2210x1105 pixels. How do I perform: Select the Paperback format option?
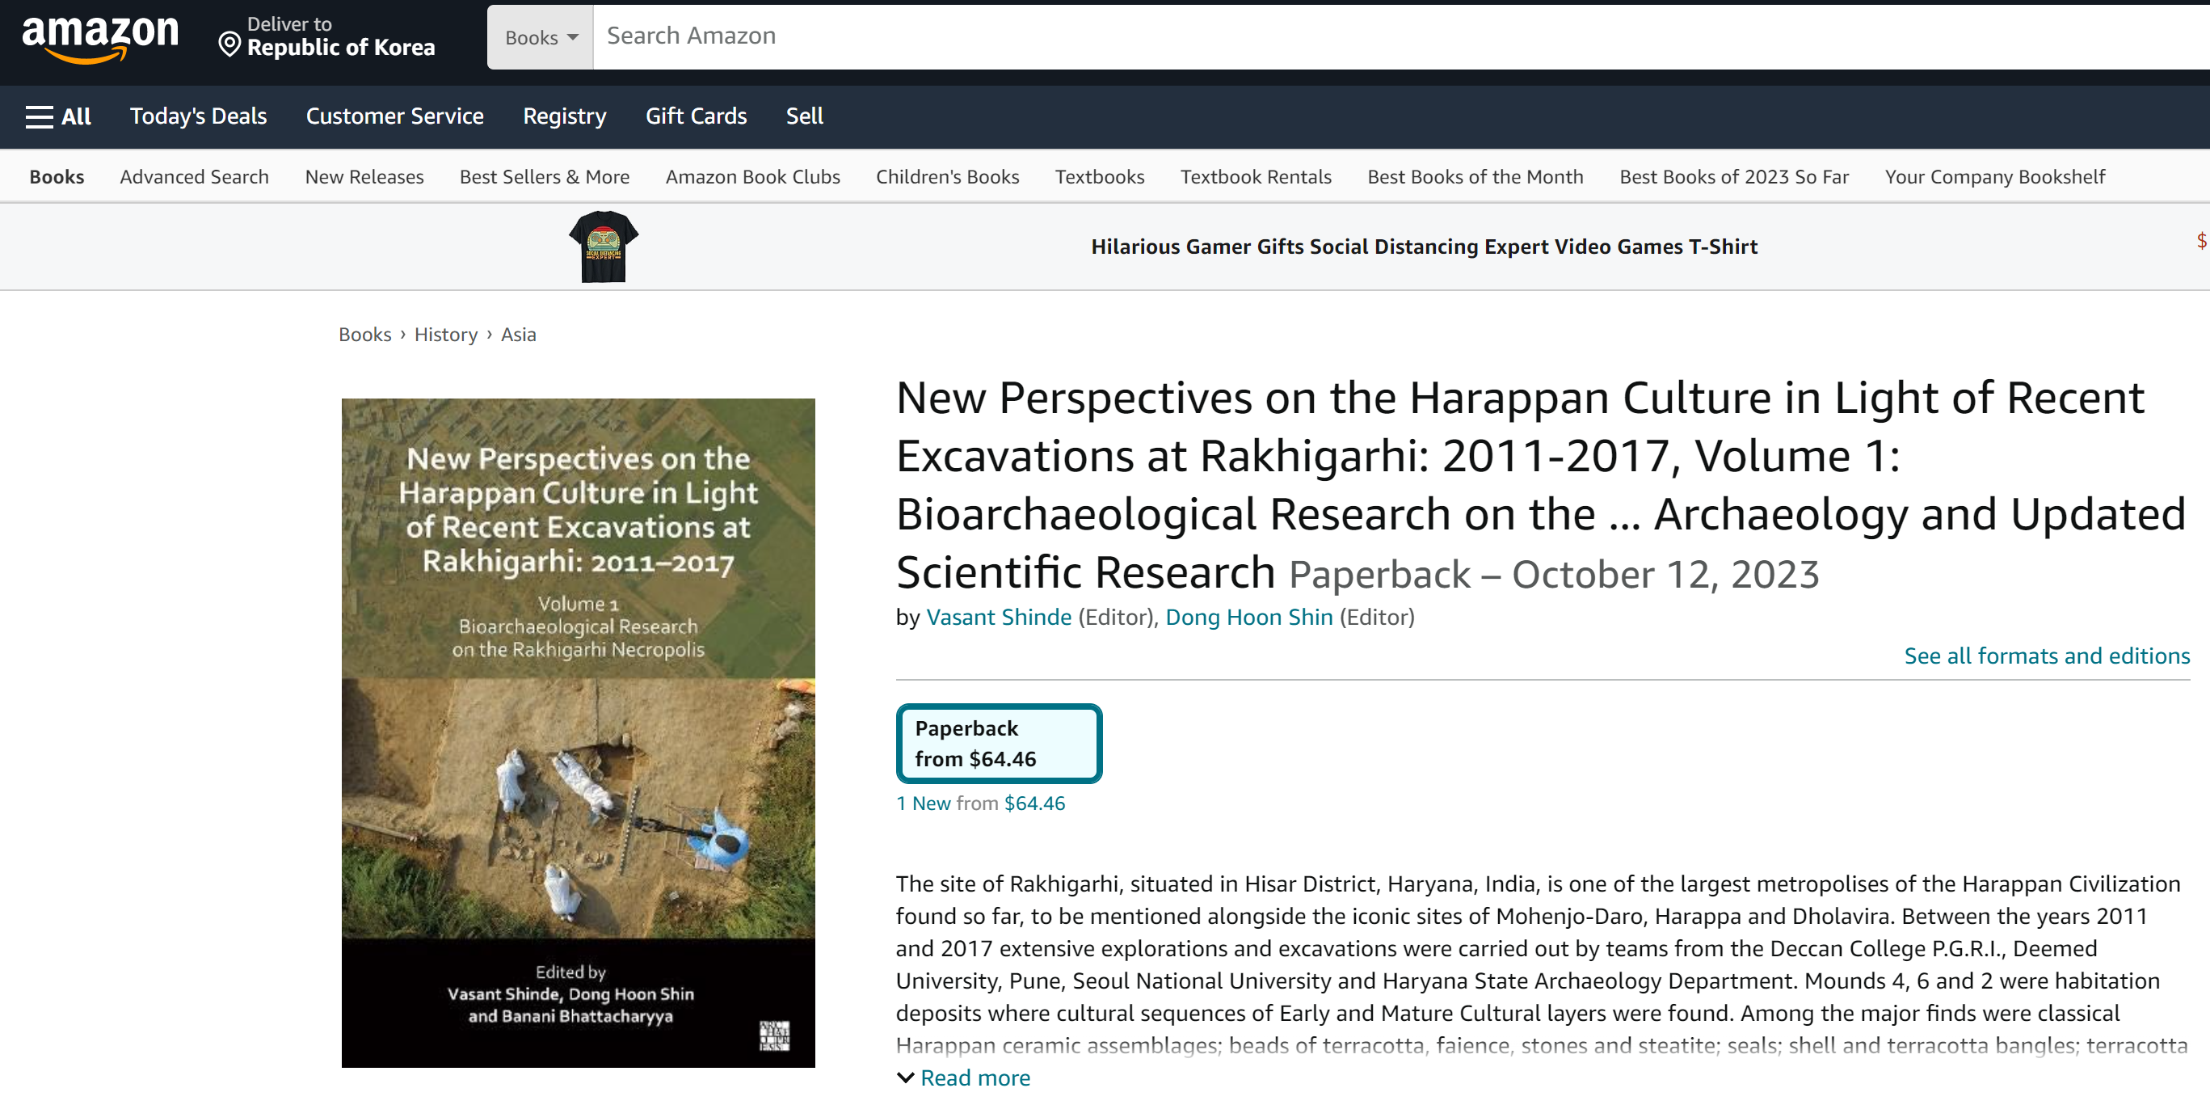tap(999, 743)
